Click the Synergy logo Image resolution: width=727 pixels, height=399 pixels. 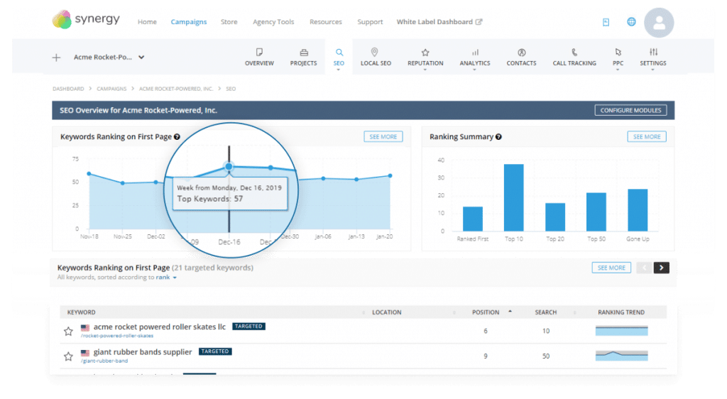click(x=86, y=19)
